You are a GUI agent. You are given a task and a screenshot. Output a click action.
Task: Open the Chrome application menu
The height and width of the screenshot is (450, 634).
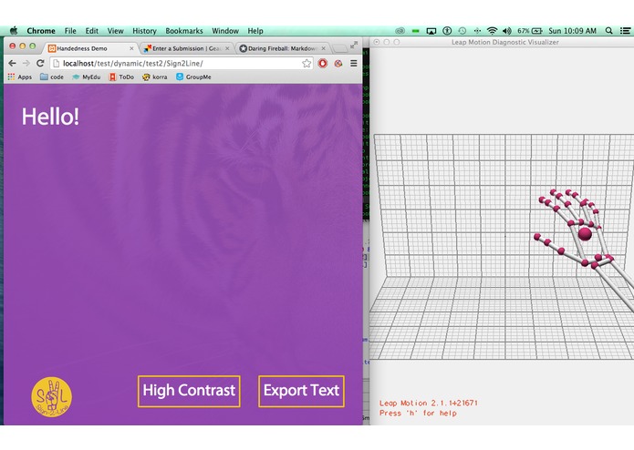coord(41,31)
